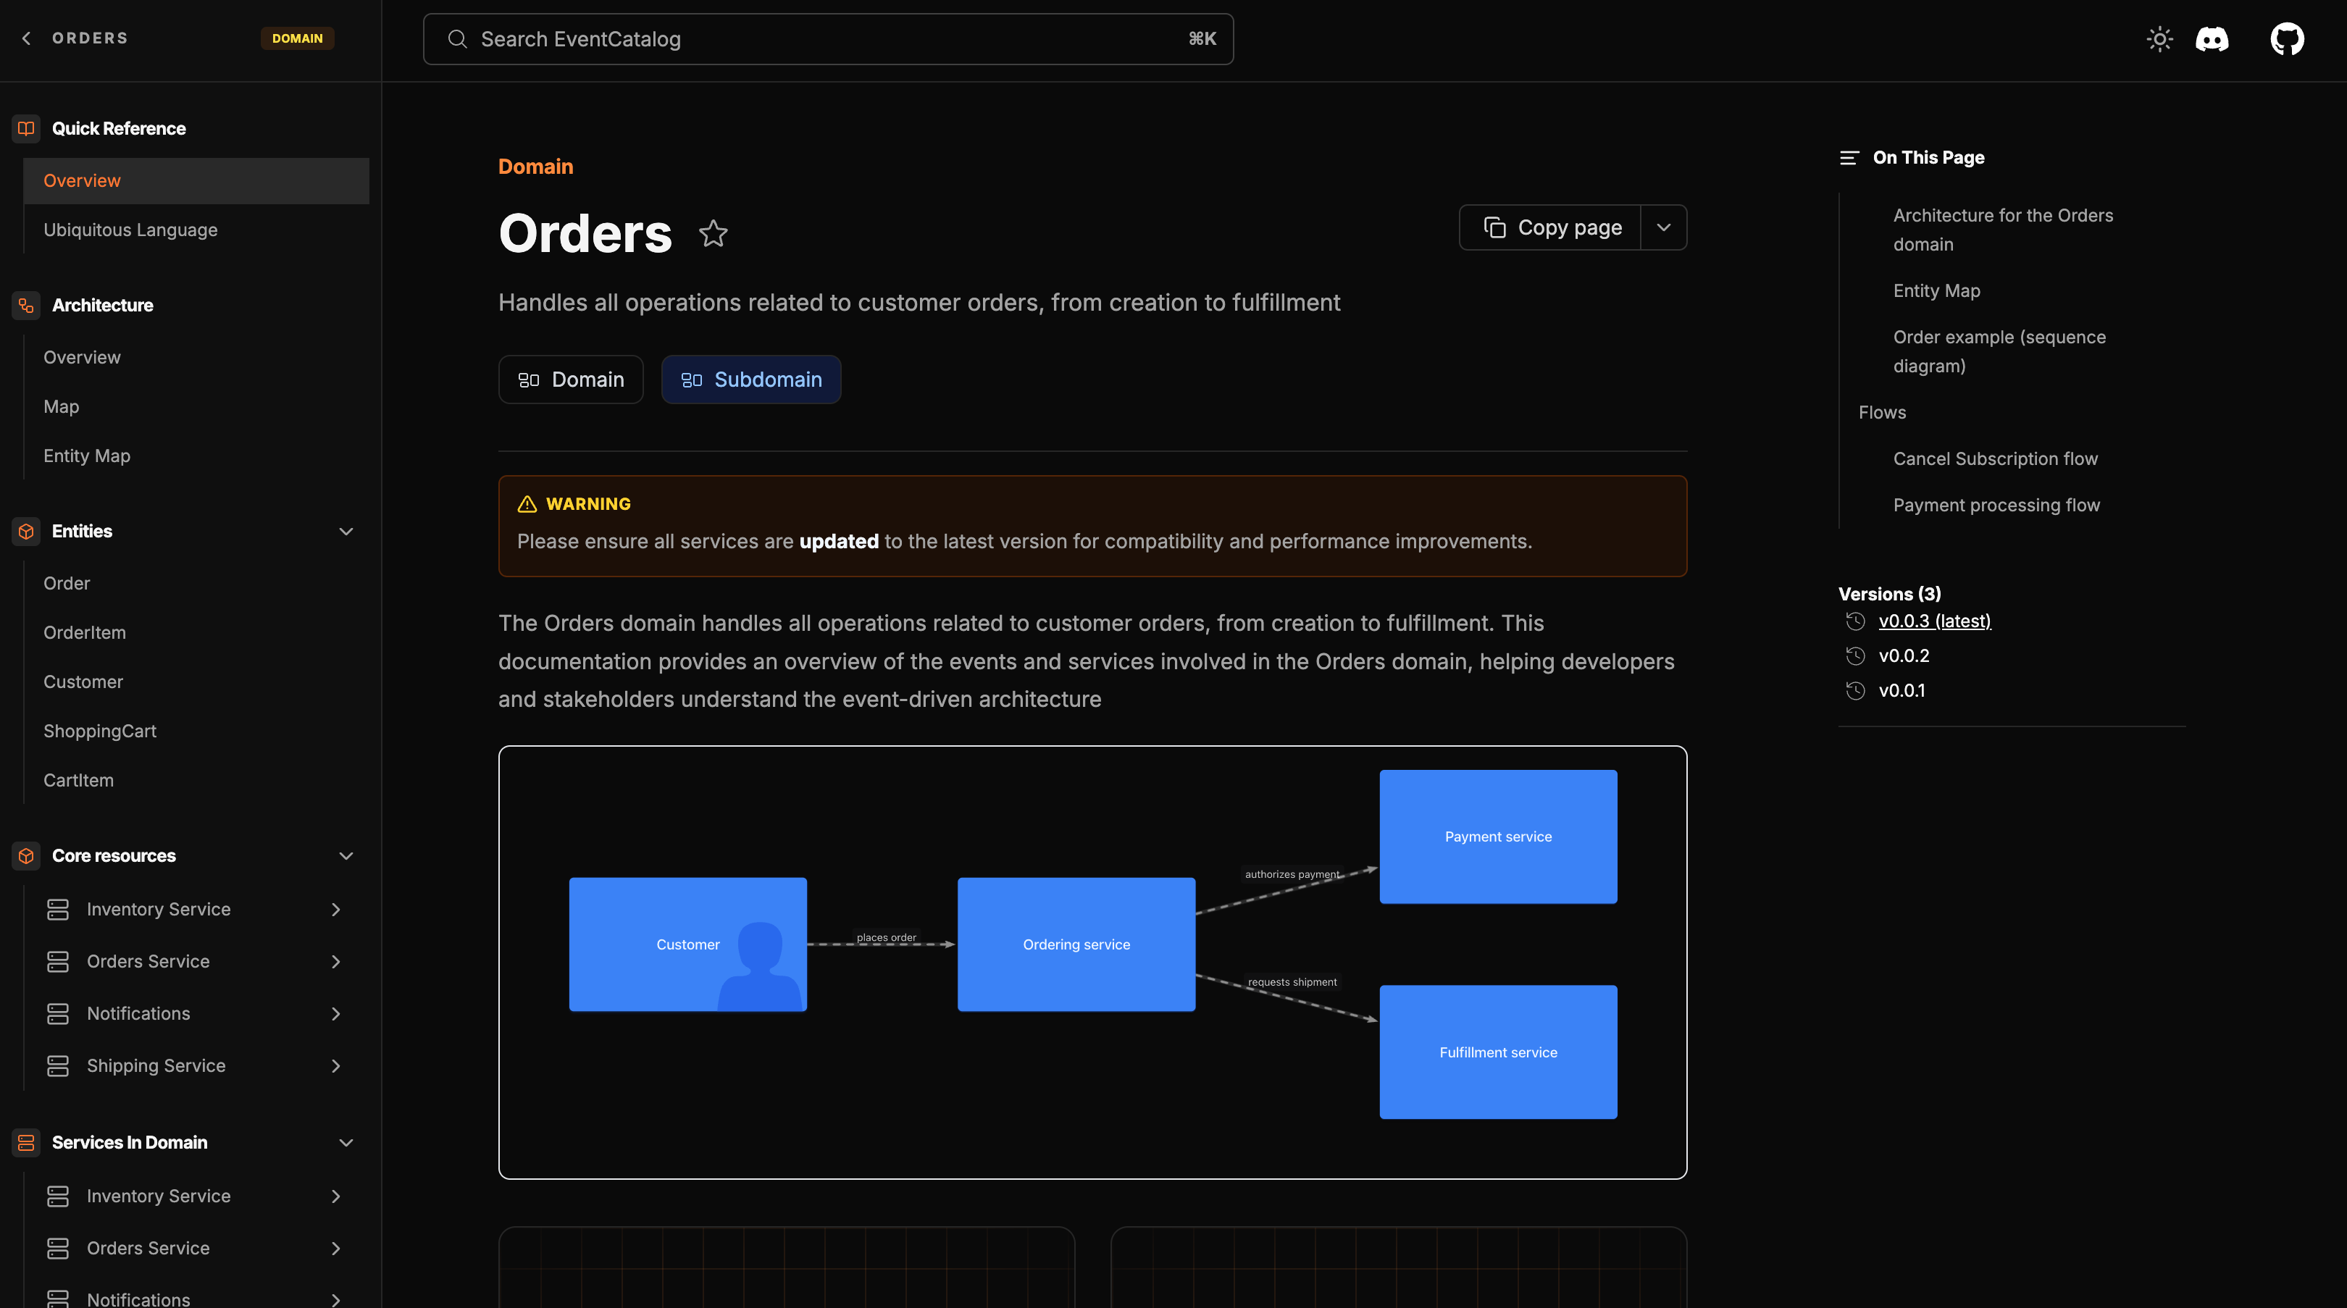This screenshot has width=2347, height=1308.
Task: Jump to Architecture for the Orders domain
Action: click(2003, 230)
